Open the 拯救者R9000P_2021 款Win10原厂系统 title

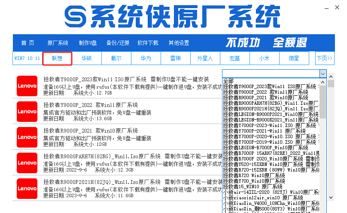(x=91, y=130)
